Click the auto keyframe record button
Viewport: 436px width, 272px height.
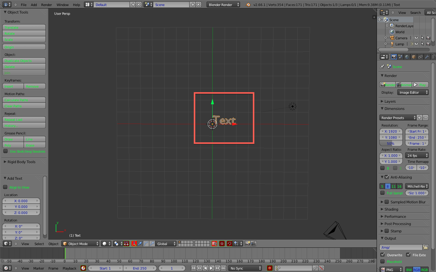pyautogui.click(x=269, y=268)
